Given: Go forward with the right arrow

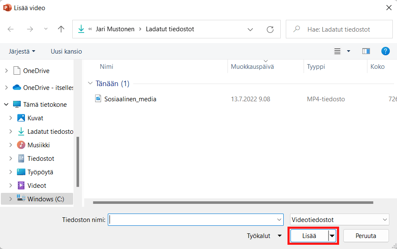Looking at the screenshot, I should [x=30, y=29].
